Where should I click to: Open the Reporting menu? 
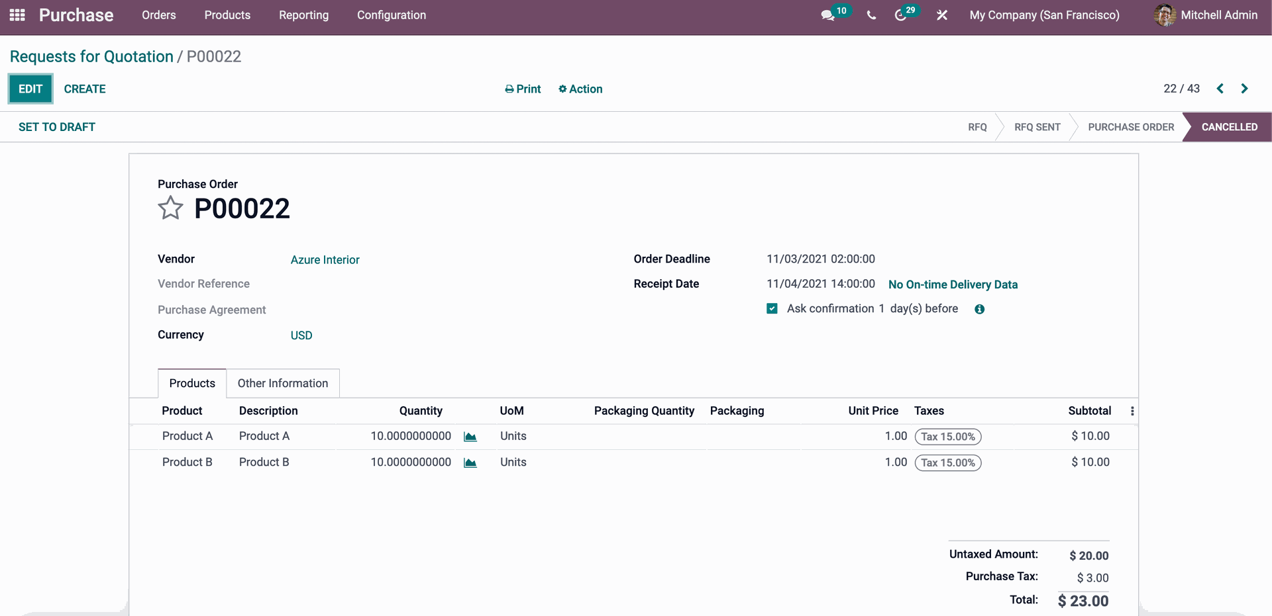[x=303, y=15]
